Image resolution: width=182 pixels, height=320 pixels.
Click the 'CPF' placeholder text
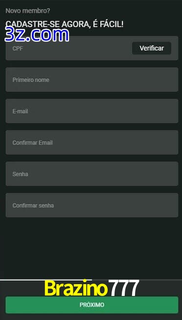click(x=18, y=49)
